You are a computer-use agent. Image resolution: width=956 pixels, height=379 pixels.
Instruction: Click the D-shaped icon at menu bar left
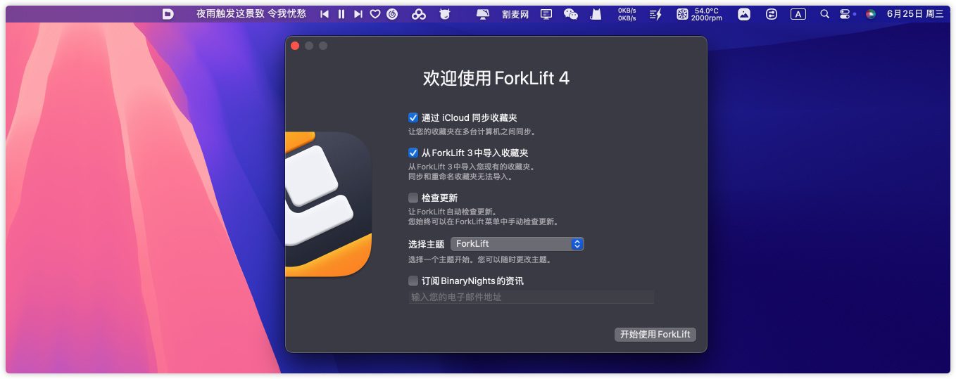(x=168, y=14)
